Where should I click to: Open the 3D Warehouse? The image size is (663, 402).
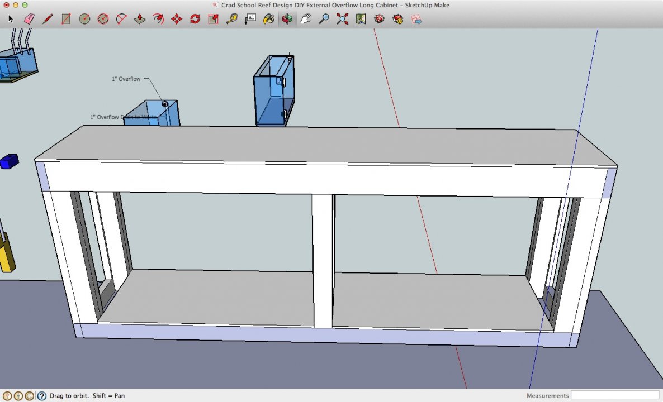pyautogui.click(x=380, y=19)
